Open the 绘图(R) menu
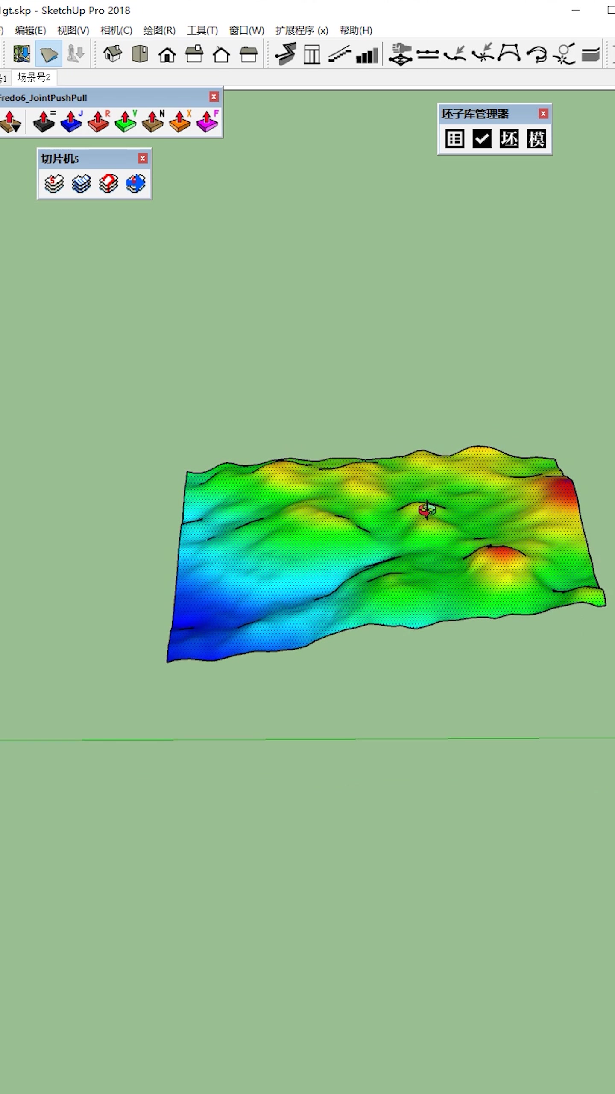The image size is (615, 1094). 159,30
